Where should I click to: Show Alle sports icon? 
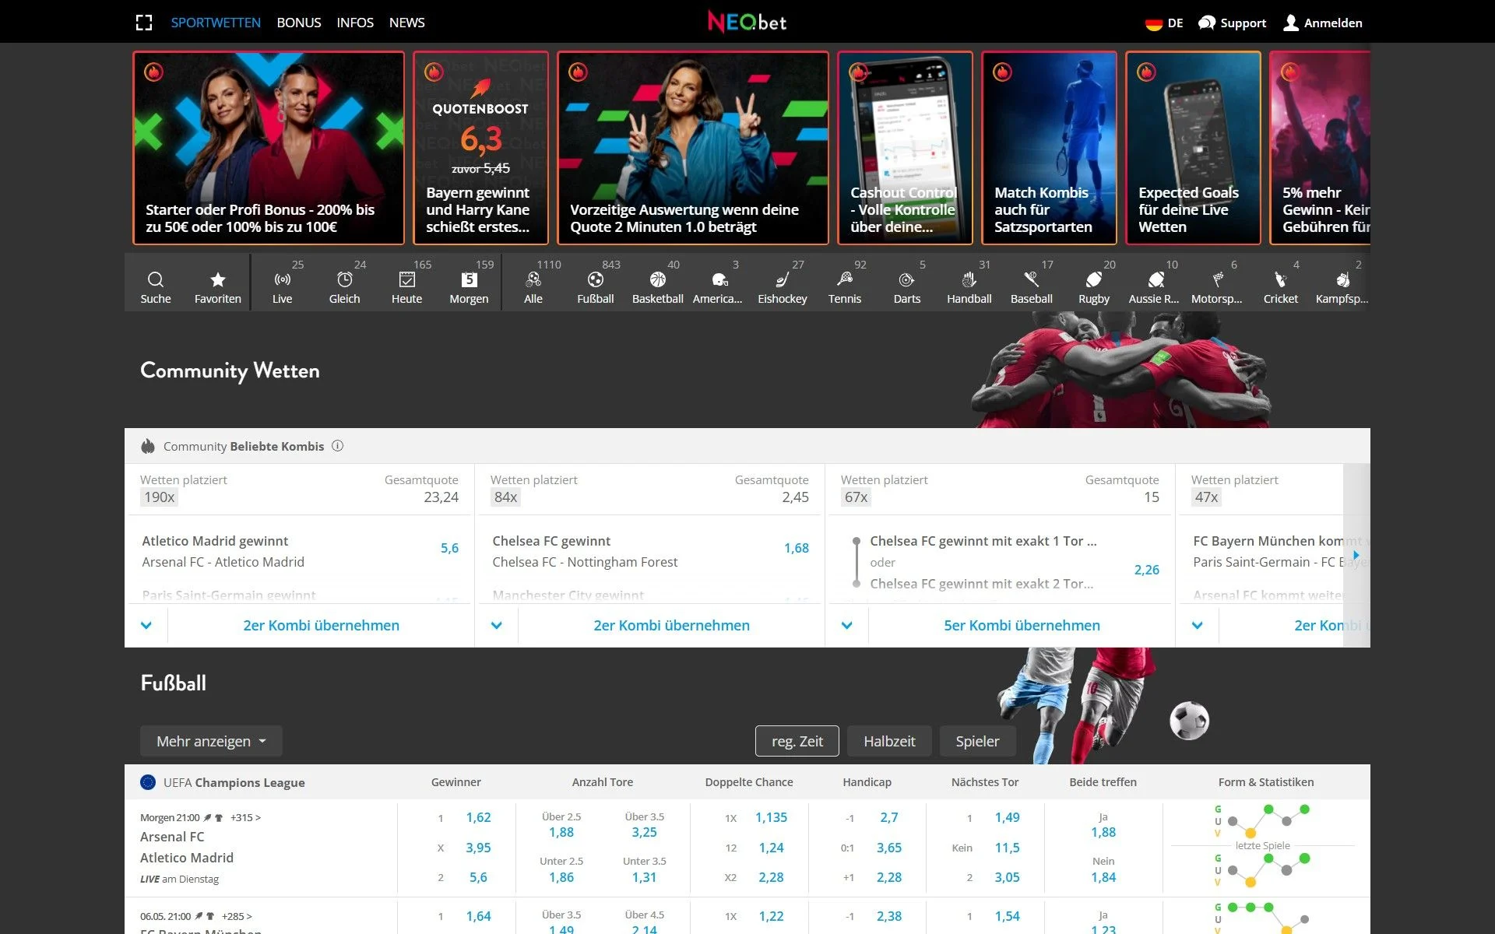pyautogui.click(x=533, y=279)
